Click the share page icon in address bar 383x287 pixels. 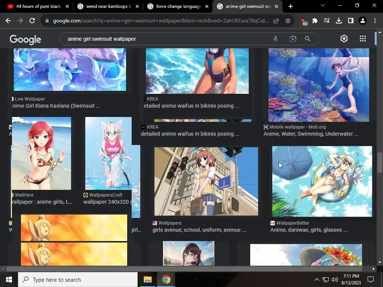click(276, 21)
